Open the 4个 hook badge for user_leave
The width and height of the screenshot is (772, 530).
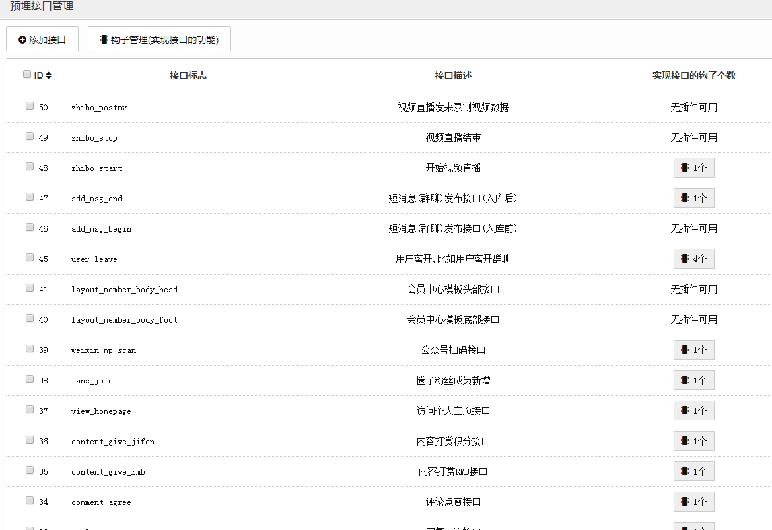693,259
